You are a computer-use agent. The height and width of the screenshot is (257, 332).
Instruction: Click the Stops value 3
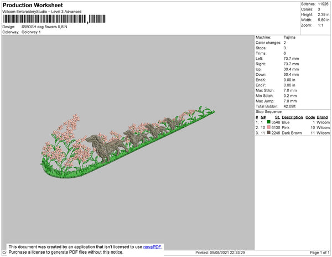(x=285, y=48)
